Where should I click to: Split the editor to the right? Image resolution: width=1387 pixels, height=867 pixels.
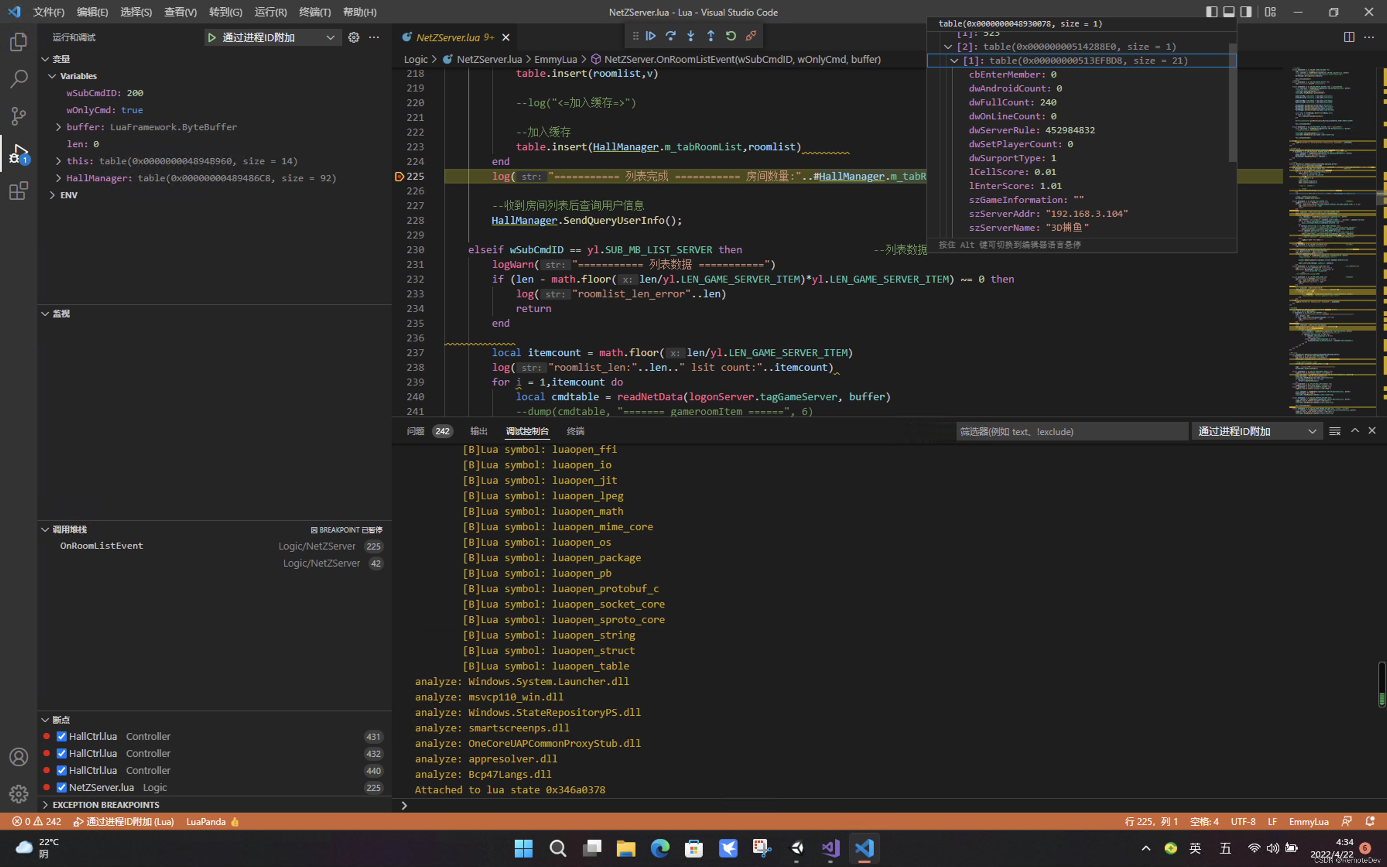coord(1349,37)
